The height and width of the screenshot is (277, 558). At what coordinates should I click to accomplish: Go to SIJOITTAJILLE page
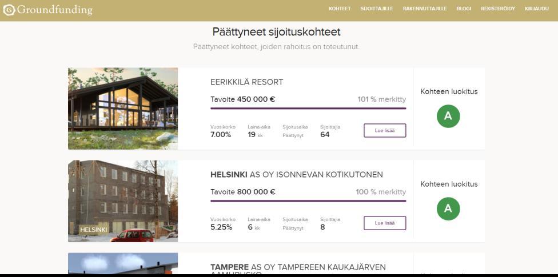[377, 9]
